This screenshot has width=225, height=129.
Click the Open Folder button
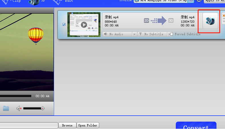pyautogui.click(x=88, y=125)
